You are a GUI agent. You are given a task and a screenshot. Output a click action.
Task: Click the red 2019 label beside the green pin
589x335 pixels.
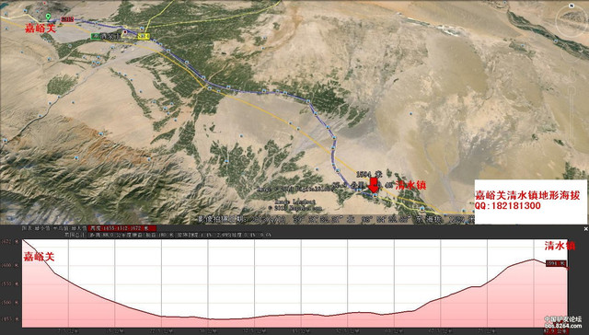coord(67,19)
